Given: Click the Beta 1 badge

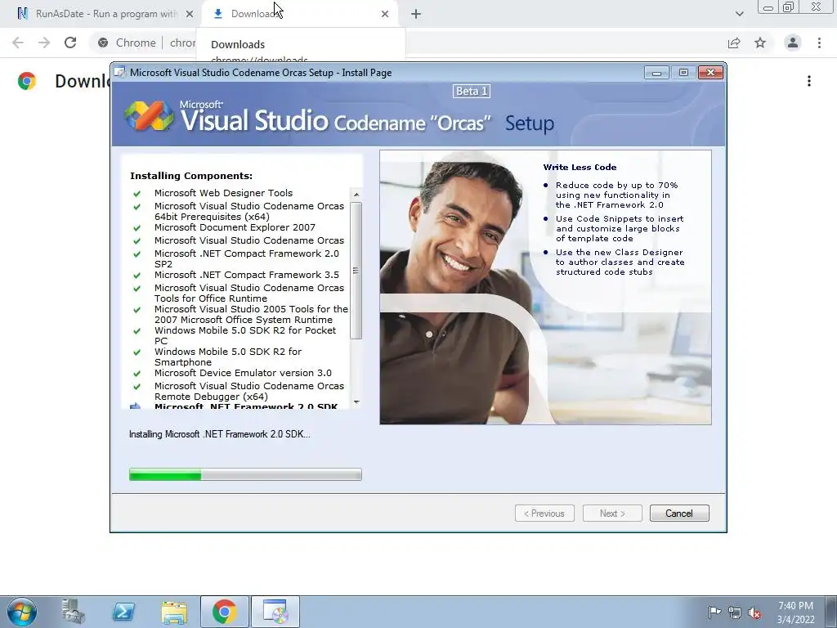Looking at the screenshot, I should tap(472, 92).
